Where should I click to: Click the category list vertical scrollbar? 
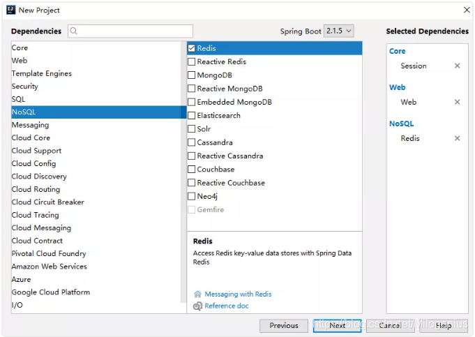[183, 172]
